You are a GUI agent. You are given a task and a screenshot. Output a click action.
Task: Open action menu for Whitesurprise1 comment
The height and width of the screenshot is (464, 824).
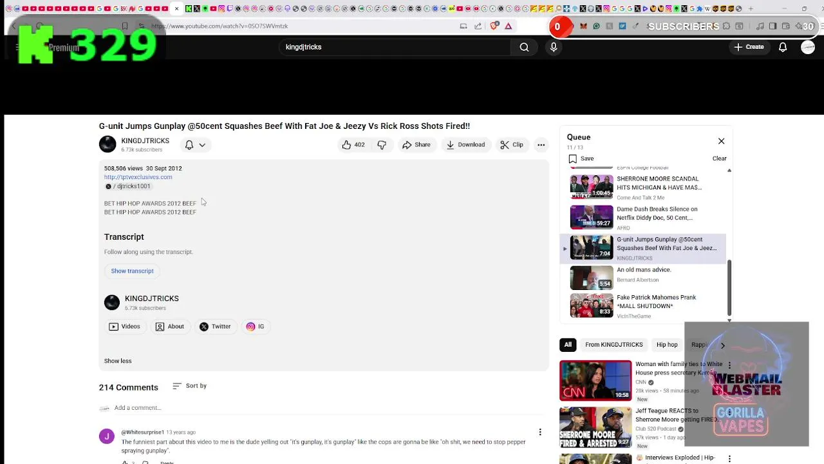coord(540,432)
